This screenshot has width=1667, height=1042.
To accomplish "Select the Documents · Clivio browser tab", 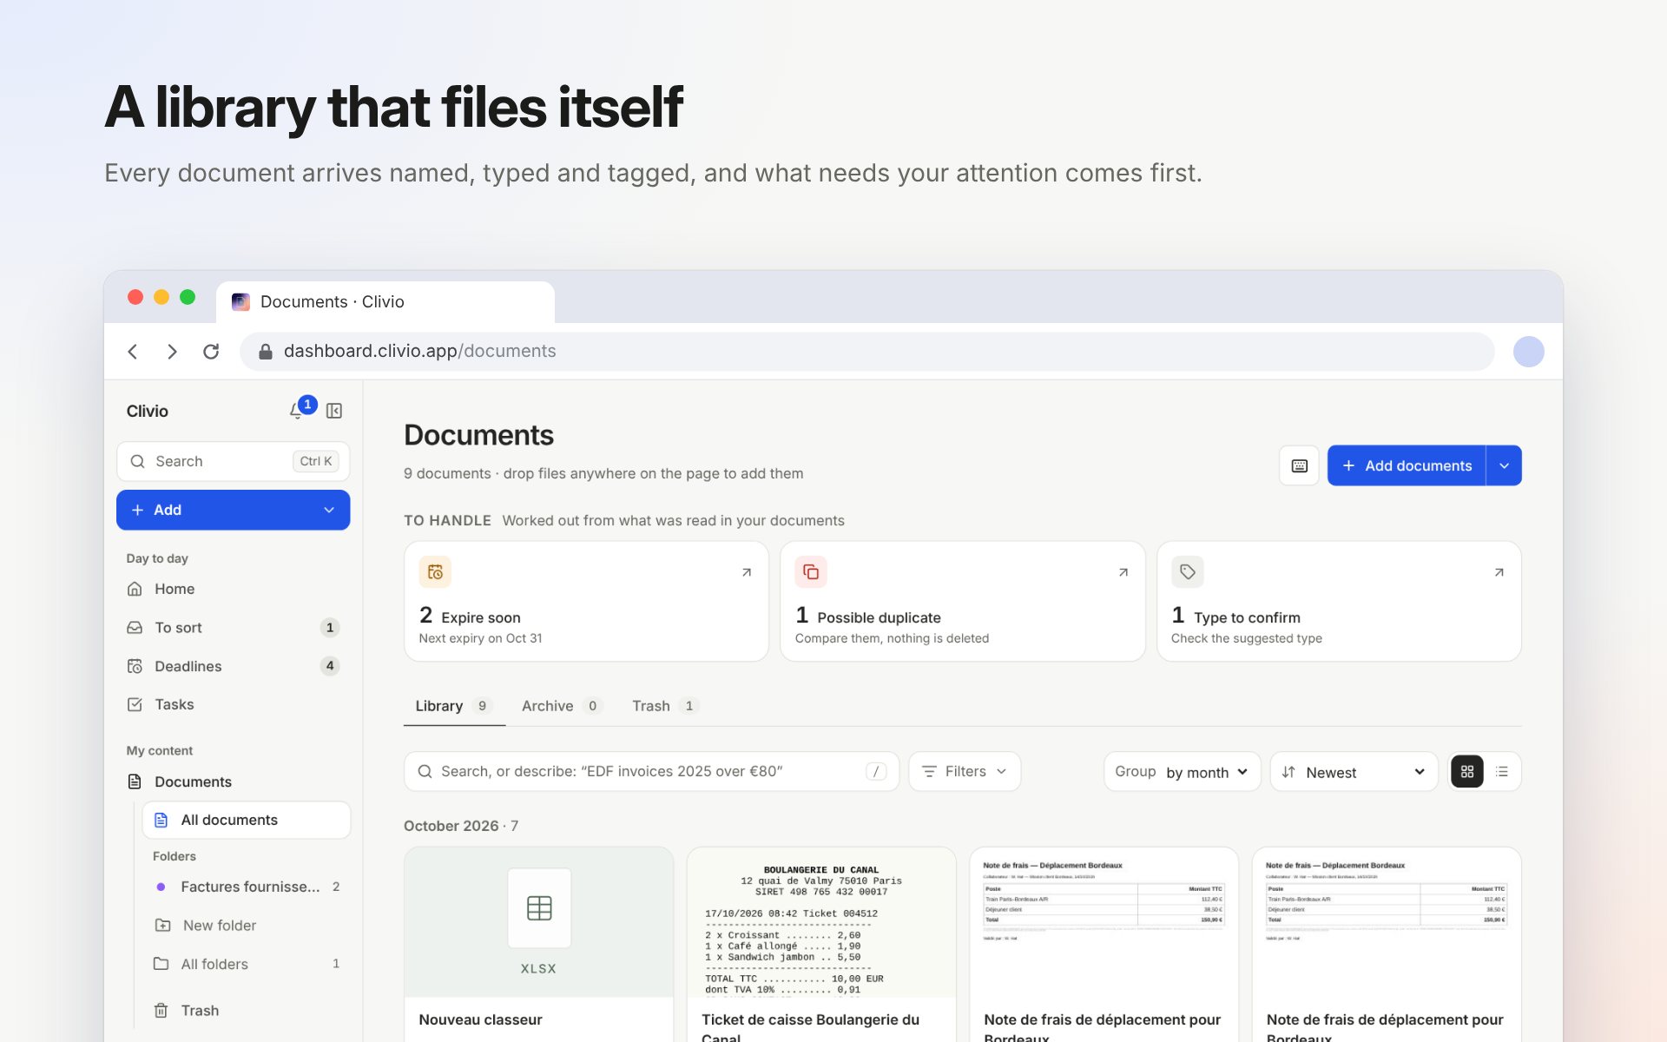I will click(x=385, y=301).
